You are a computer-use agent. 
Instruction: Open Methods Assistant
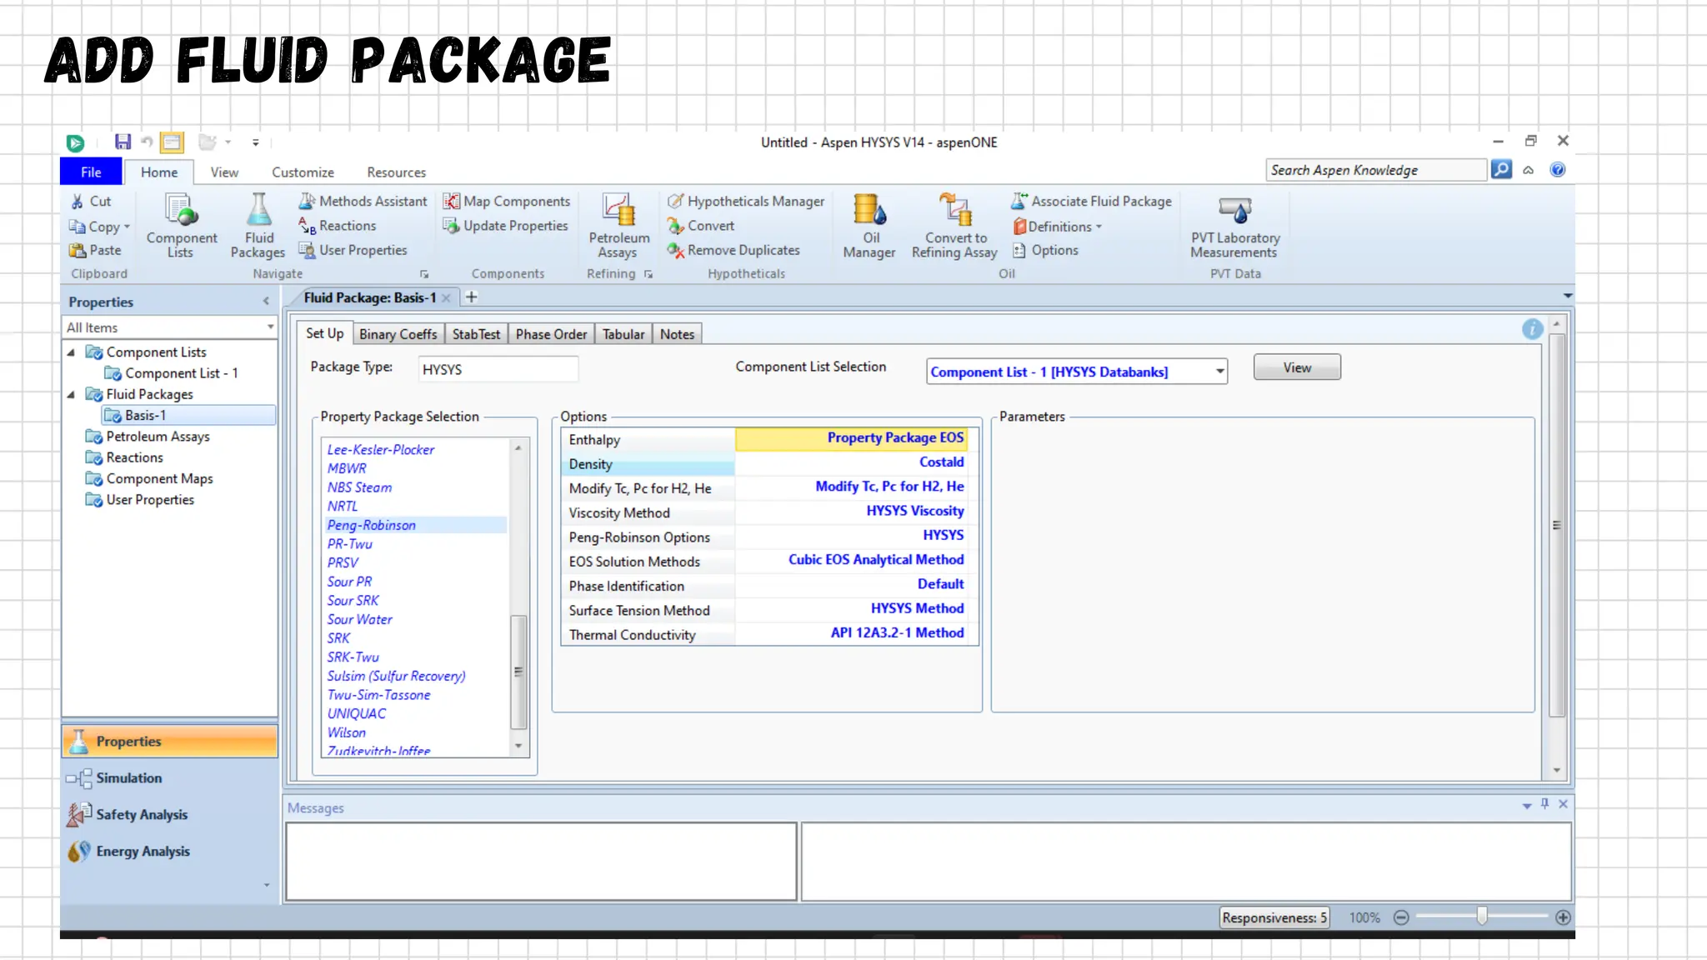(363, 201)
